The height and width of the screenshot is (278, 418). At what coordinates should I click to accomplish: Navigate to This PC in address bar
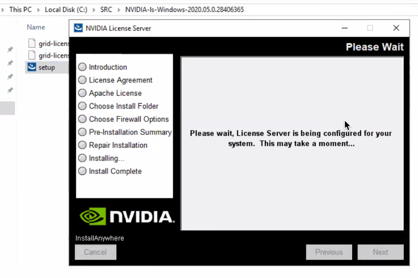click(x=21, y=9)
